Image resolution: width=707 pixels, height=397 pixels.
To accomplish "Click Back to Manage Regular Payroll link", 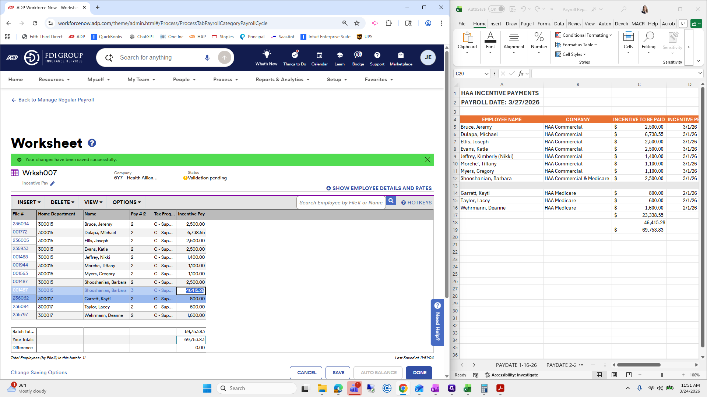I will [56, 100].
